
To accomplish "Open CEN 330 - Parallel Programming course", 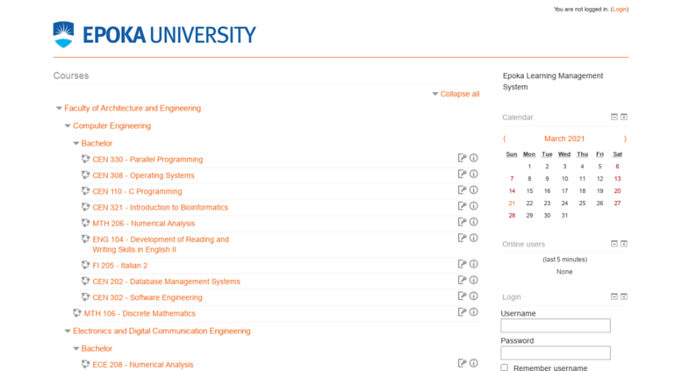I will (147, 160).
